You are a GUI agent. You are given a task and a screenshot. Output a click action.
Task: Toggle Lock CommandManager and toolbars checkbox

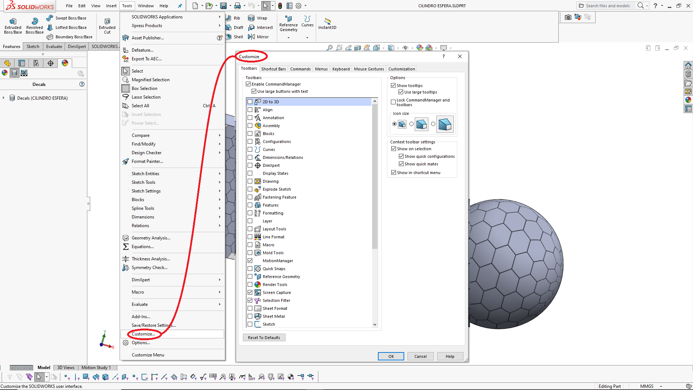click(x=393, y=102)
